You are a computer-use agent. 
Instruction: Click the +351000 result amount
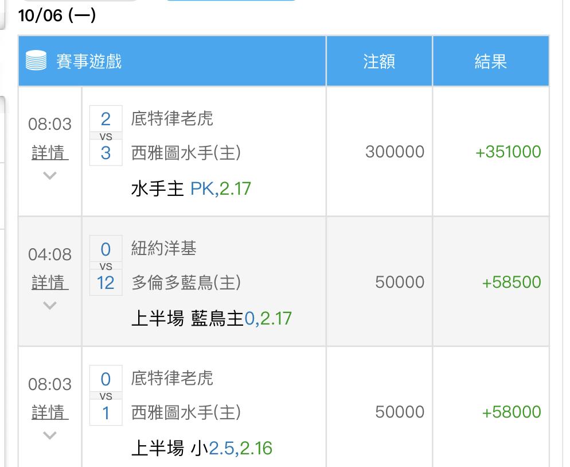508,152
